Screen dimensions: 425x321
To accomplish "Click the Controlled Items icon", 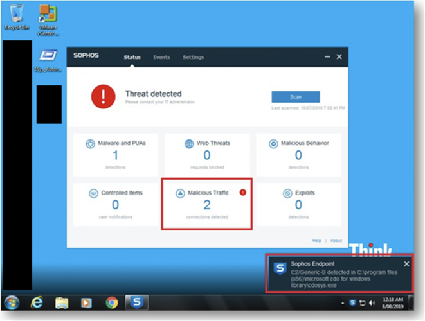I will click(x=90, y=193).
